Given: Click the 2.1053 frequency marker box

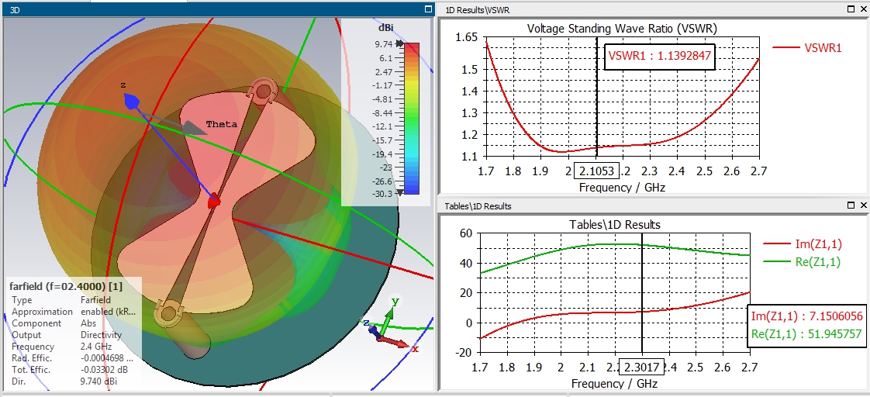Looking at the screenshot, I should point(596,171).
